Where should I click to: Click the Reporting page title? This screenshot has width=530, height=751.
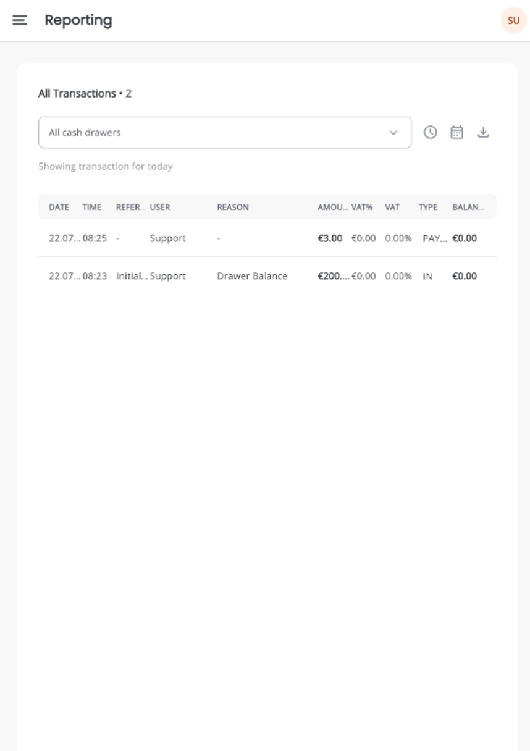pyautogui.click(x=78, y=20)
